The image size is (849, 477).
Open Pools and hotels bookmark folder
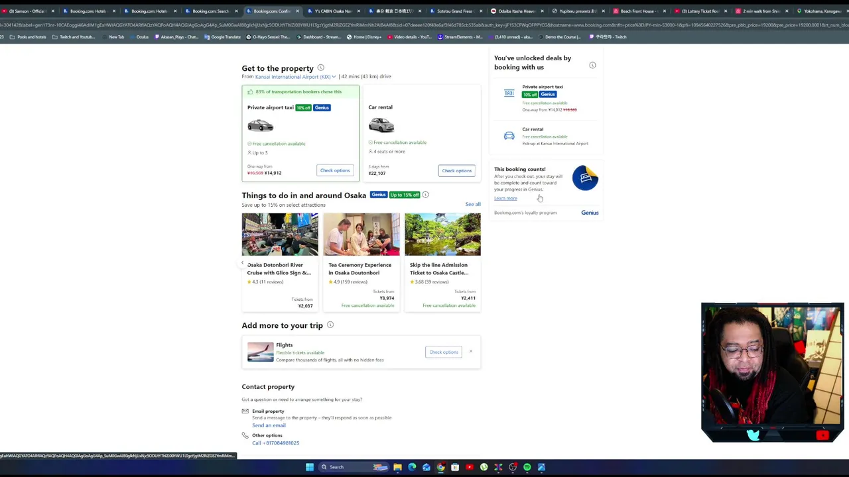28,37
